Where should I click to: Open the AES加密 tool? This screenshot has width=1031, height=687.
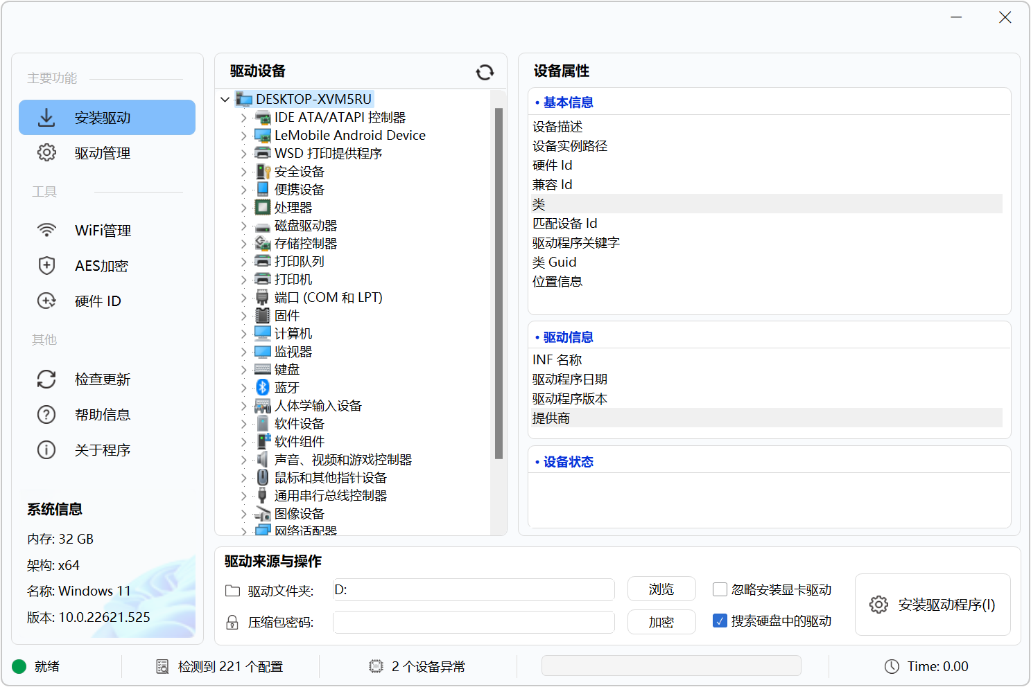click(107, 266)
